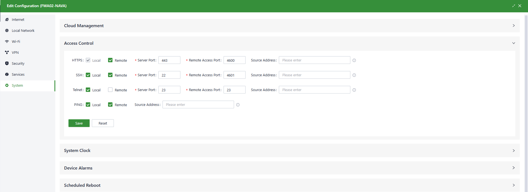Click the HTTPS Remote Access Port field
This screenshot has width=528, height=192.
234,60
